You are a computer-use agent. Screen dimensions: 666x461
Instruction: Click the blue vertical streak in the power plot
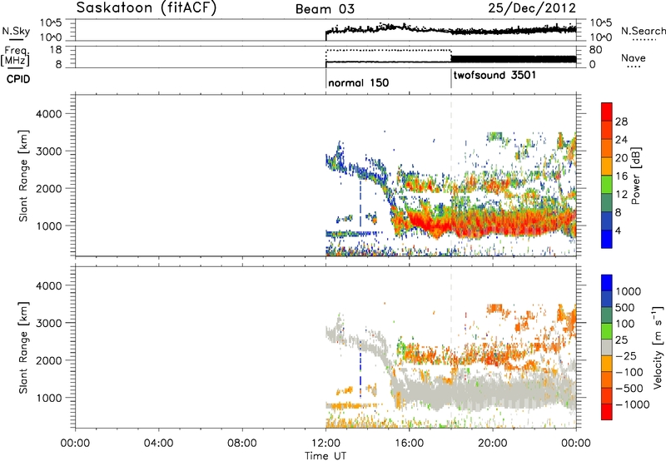coord(360,204)
